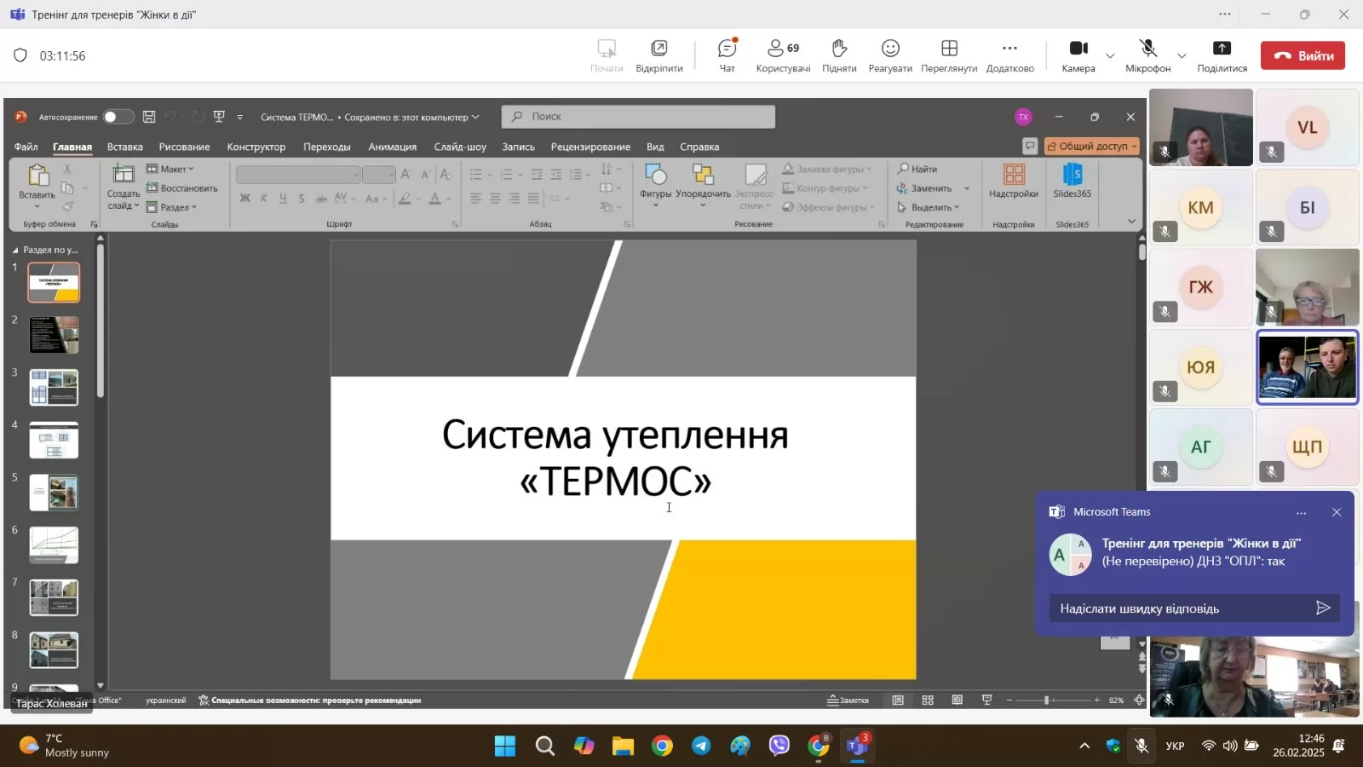Expand the Camera options dropdown arrow

click(x=1110, y=56)
